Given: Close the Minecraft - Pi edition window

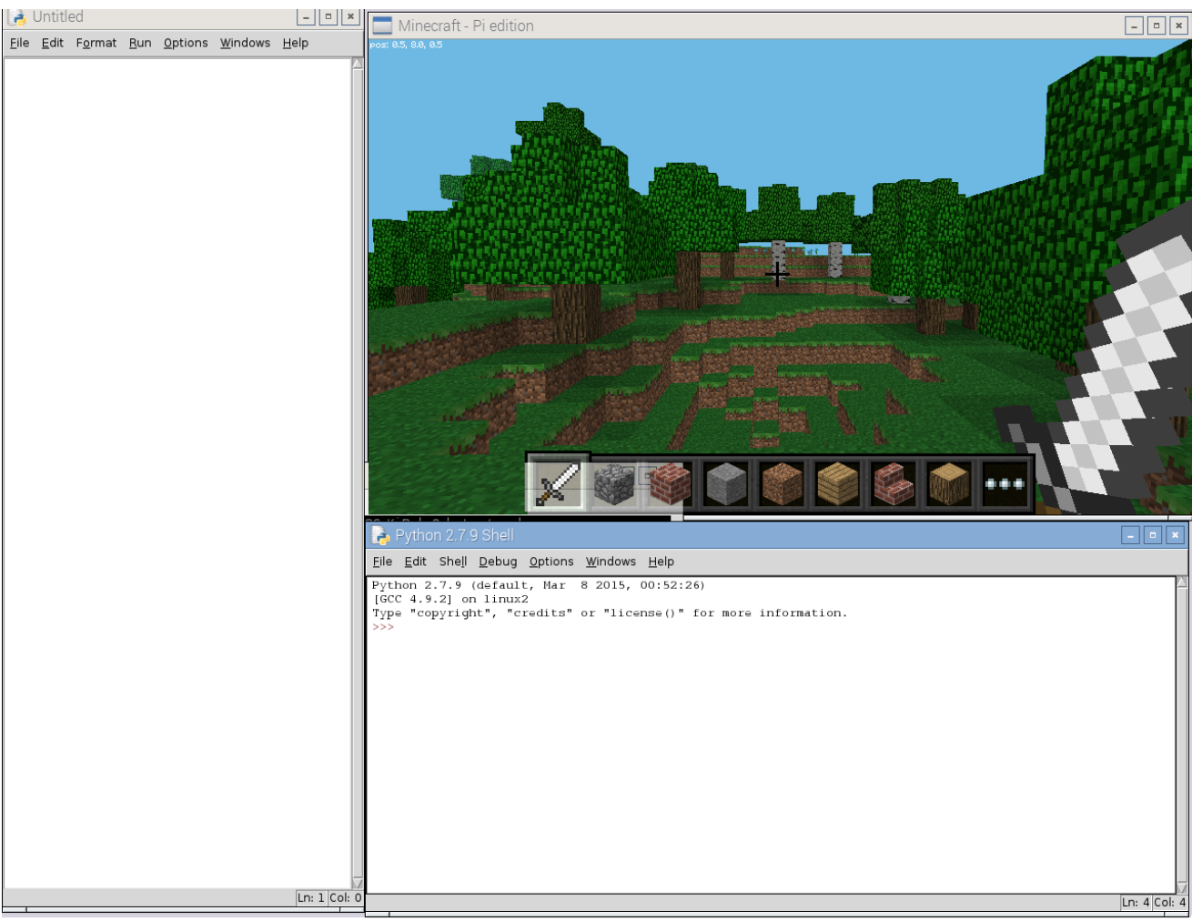Looking at the screenshot, I should [x=1178, y=25].
